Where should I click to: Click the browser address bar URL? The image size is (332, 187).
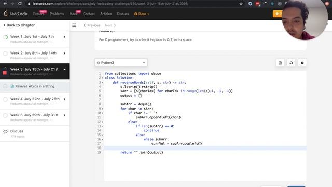click(110, 4)
